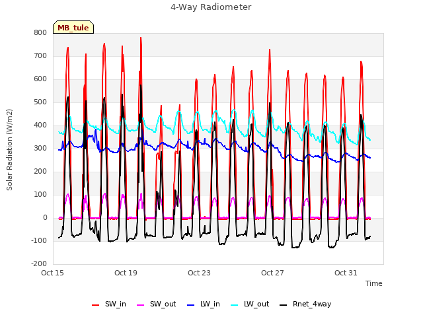423x317 pixels.
Task: Click the 400 y-axis tick label
Action: (40, 125)
